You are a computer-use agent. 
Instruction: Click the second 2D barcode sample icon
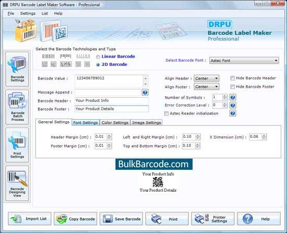click(53, 64)
